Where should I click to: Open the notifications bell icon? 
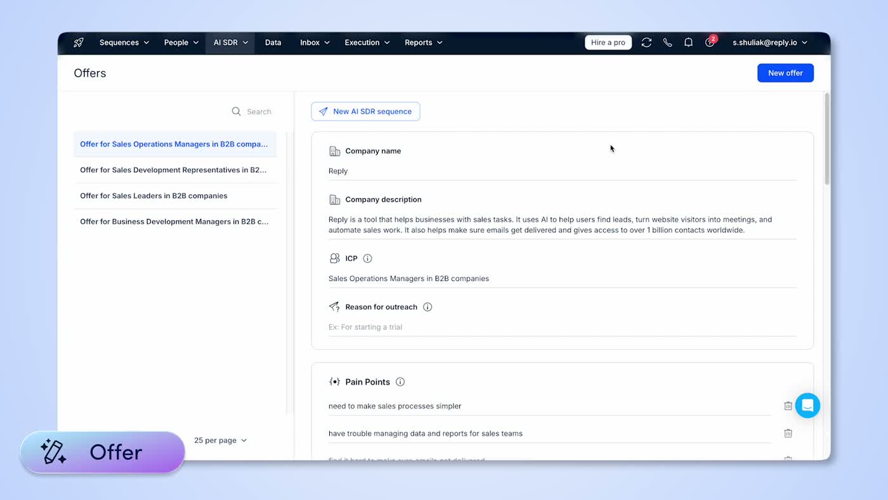click(x=688, y=43)
